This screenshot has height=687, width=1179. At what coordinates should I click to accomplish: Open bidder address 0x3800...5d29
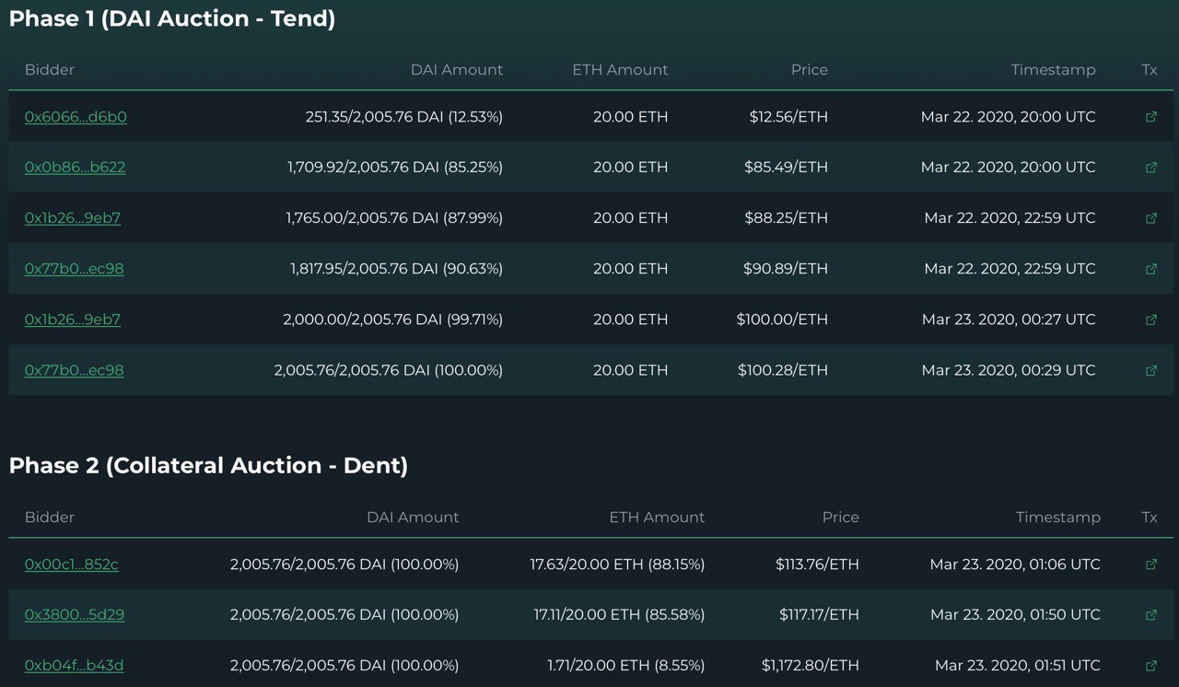tap(74, 615)
